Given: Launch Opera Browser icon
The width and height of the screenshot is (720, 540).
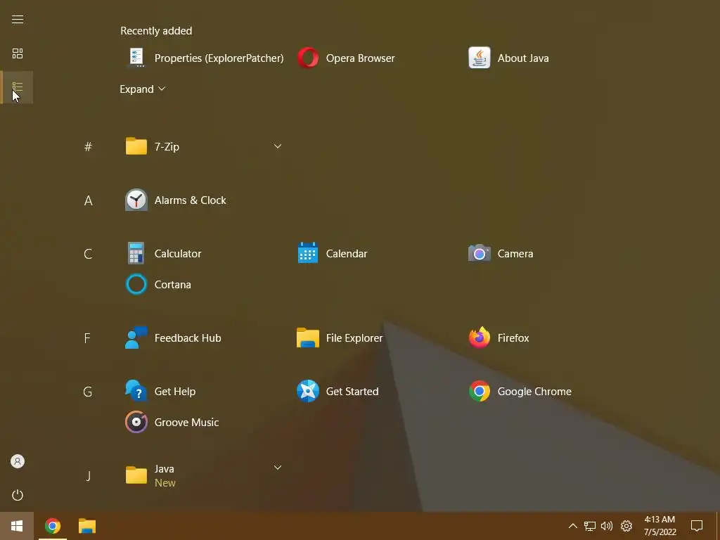Looking at the screenshot, I should pos(308,58).
